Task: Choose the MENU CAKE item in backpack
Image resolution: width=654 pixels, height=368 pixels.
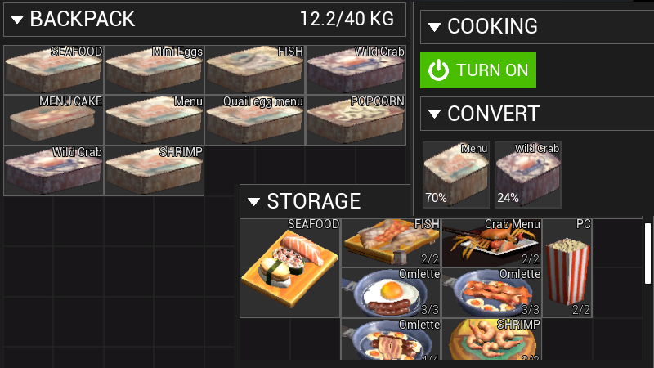Action: tap(53, 120)
